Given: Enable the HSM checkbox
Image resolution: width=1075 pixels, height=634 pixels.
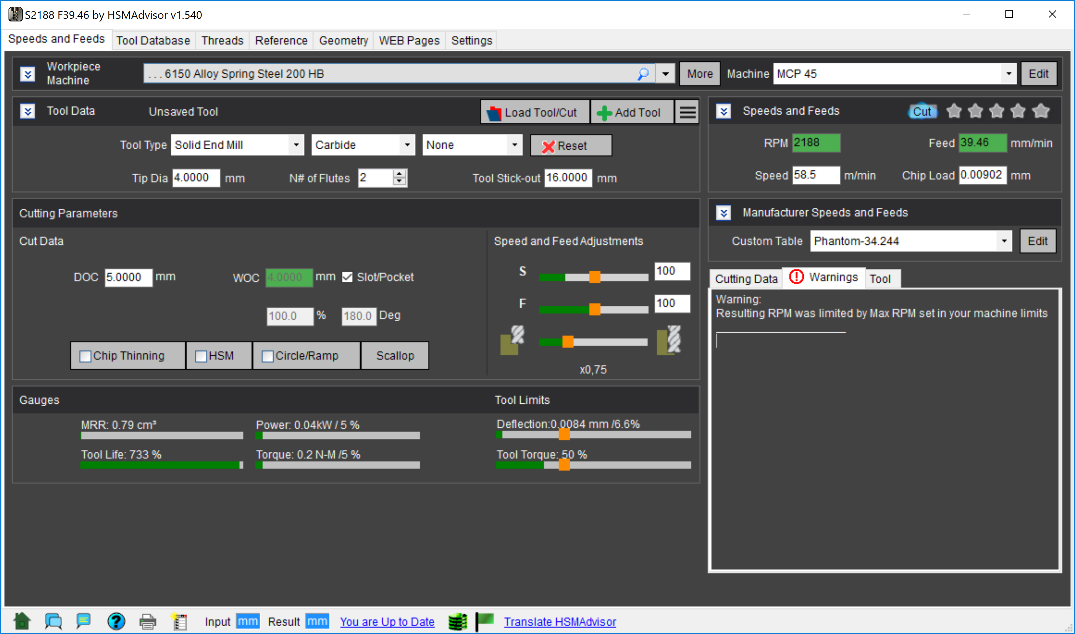Looking at the screenshot, I should click(x=201, y=356).
